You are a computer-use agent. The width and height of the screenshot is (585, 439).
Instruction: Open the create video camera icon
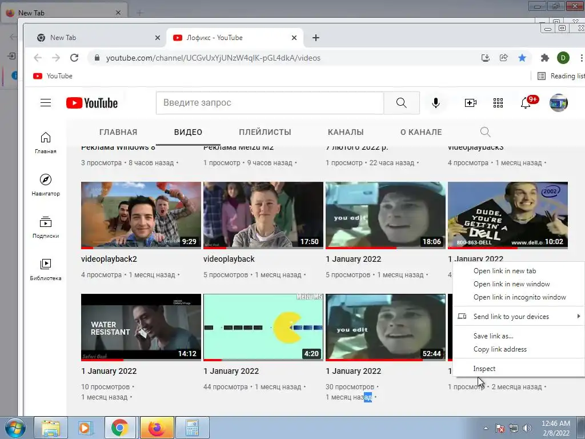point(471,103)
